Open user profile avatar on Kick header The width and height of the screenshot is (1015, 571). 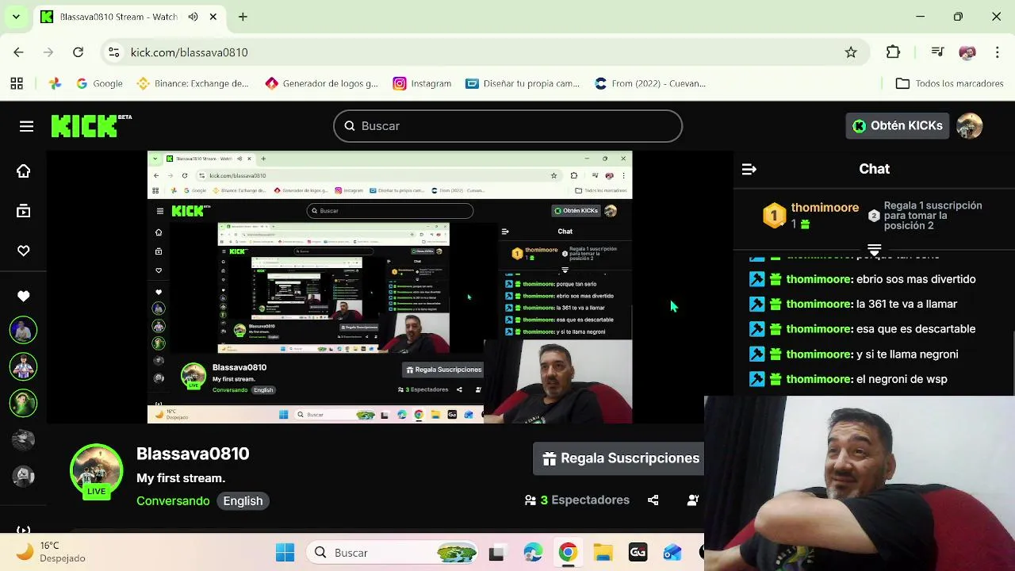pyautogui.click(x=970, y=125)
